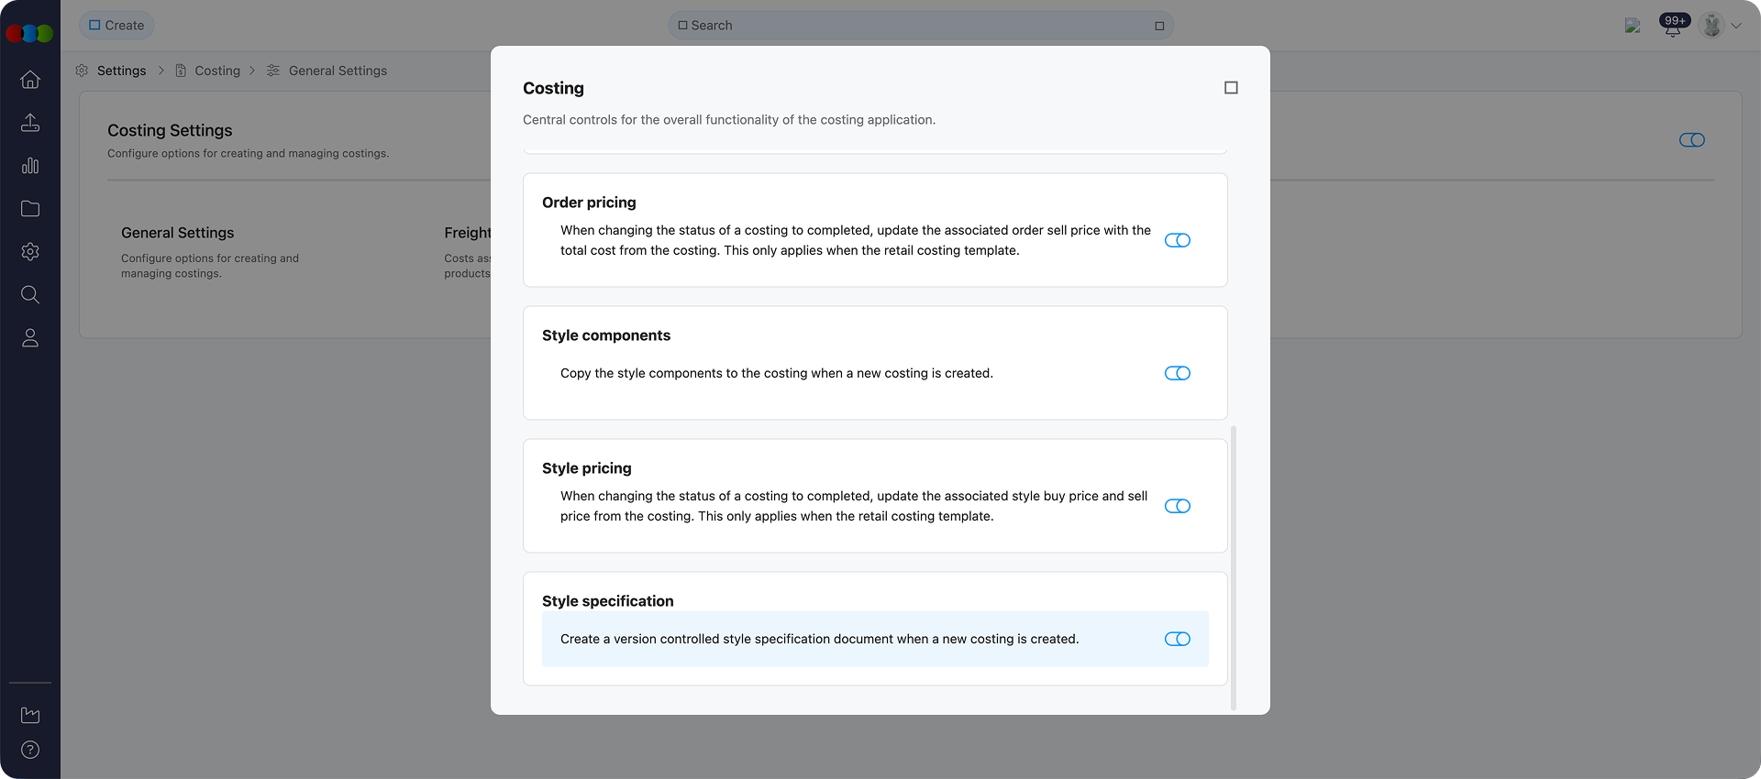1761x779 pixels.
Task: Click the Costing dialog vertical scrollbar
Action: 1233,566
